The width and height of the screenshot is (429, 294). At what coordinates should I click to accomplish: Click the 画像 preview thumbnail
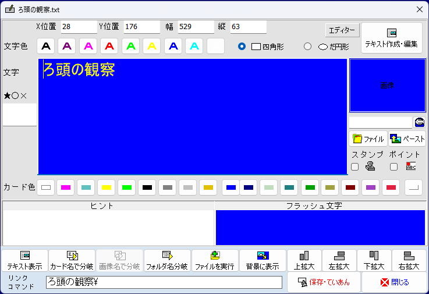pos(387,86)
